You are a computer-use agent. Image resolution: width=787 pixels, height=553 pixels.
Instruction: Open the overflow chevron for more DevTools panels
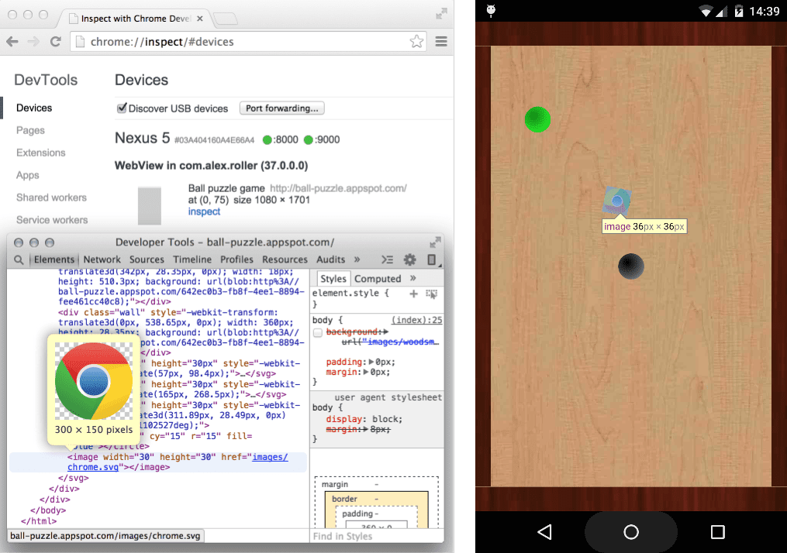coord(358,259)
